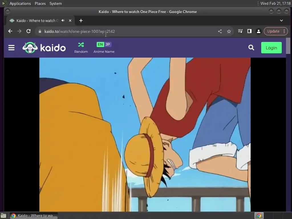
Task: Open the Places menu
Action: pyautogui.click(x=40, y=3)
